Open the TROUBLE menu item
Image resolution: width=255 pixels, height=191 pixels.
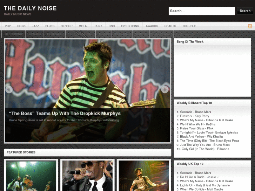(x=189, y=26)
